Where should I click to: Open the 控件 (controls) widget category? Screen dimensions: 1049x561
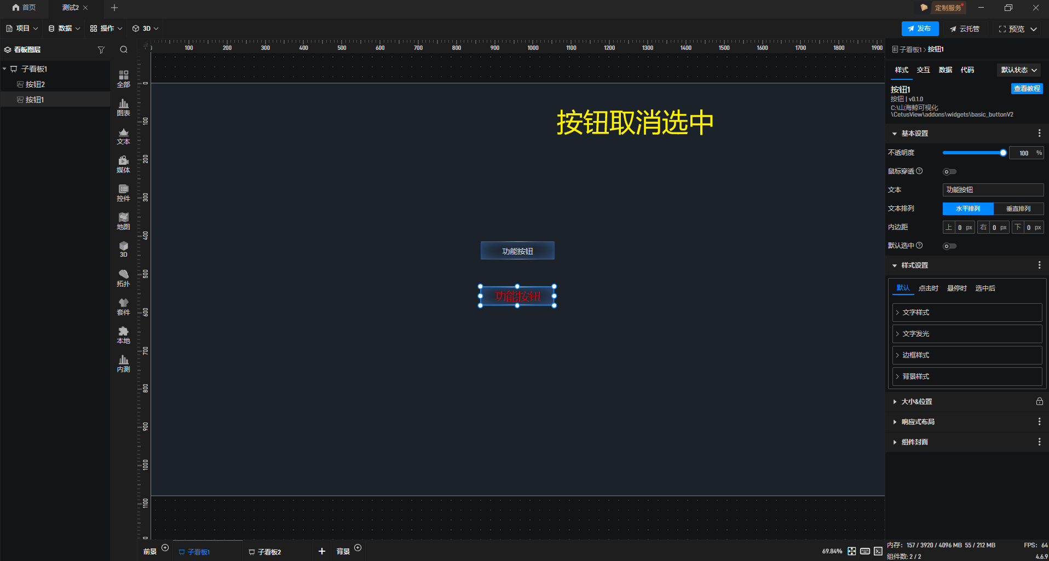(123, 193)
